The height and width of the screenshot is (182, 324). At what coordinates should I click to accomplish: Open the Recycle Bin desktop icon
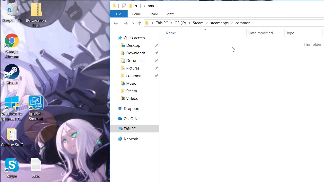click(12, 13)
